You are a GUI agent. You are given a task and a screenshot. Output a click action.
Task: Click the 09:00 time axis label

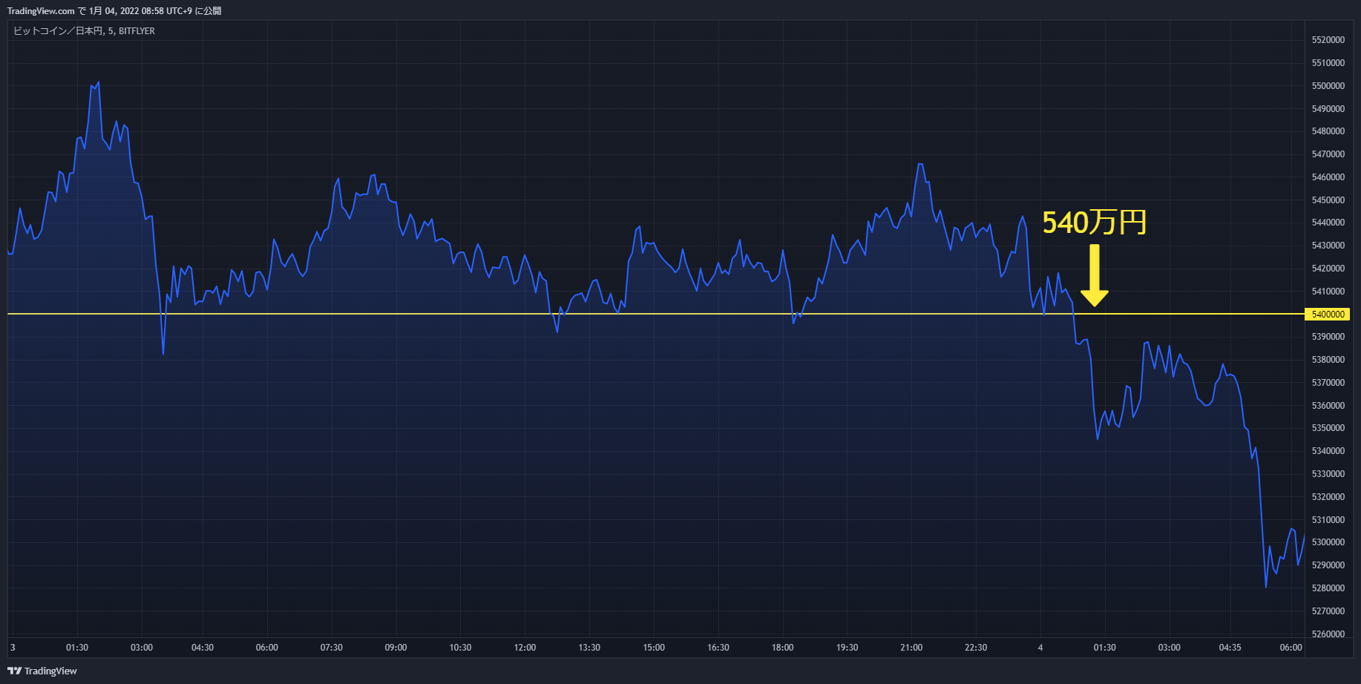396,648
